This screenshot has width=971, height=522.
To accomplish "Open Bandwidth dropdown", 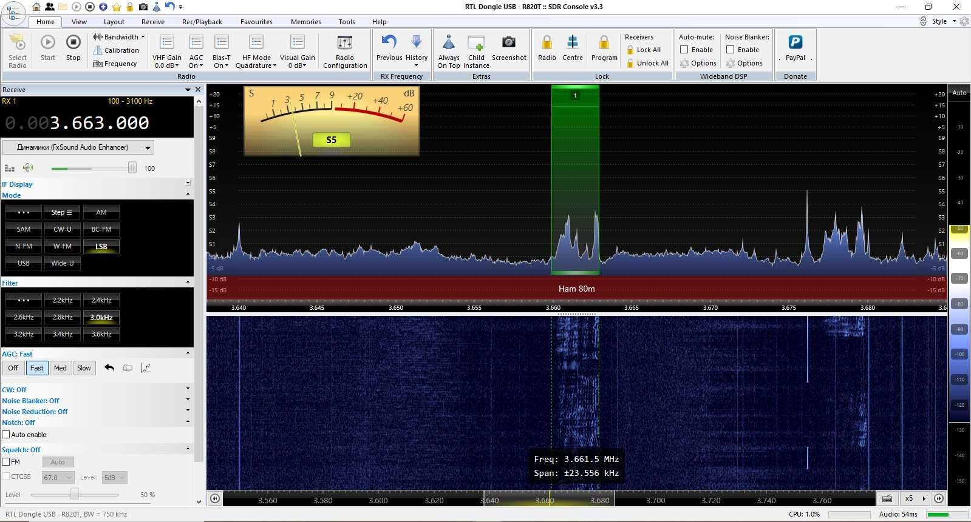I will click(119, 37).
